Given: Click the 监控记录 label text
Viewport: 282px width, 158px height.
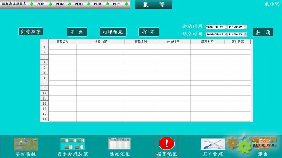Looking at the screenshot, I should pyautogui.click(x=120, y=154).
